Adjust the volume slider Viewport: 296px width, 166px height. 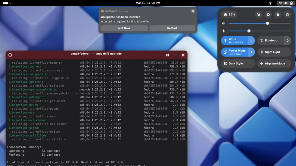(267, 23)
